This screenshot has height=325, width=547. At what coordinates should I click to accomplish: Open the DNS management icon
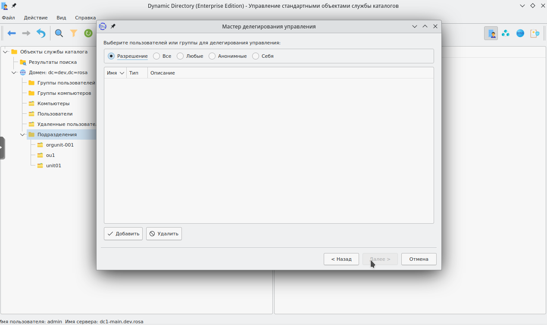click(520, 33)
